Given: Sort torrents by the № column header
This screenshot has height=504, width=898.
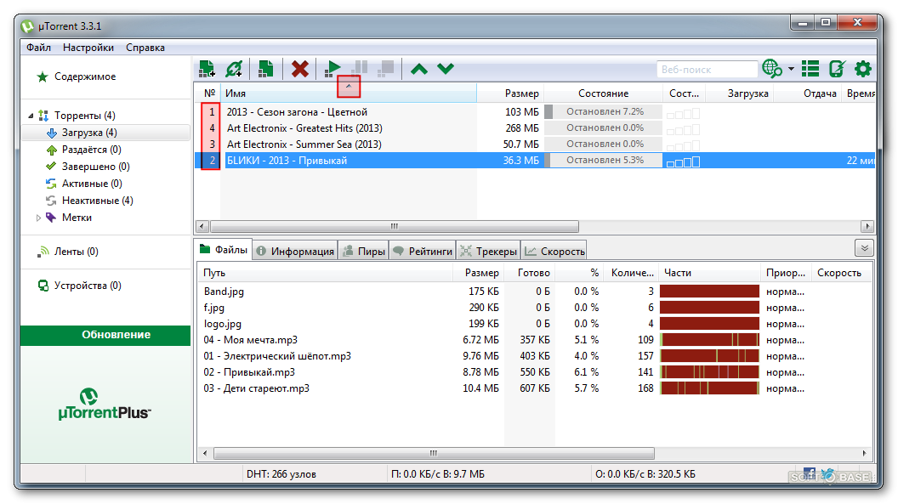Looking at the screenshot, I should [x=209, y=93].
